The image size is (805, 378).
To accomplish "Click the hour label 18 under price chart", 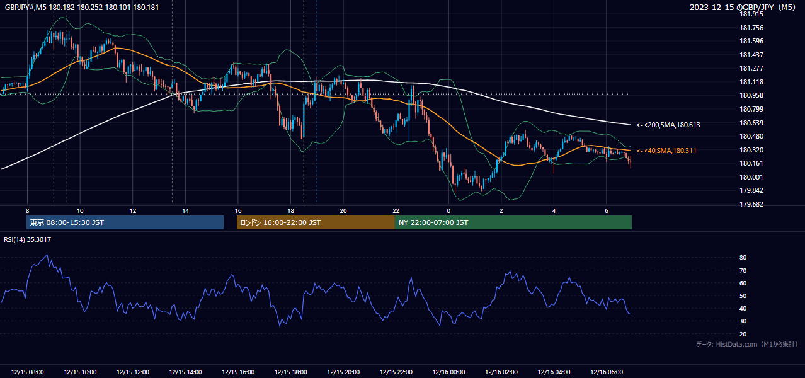I will [290, 210].
